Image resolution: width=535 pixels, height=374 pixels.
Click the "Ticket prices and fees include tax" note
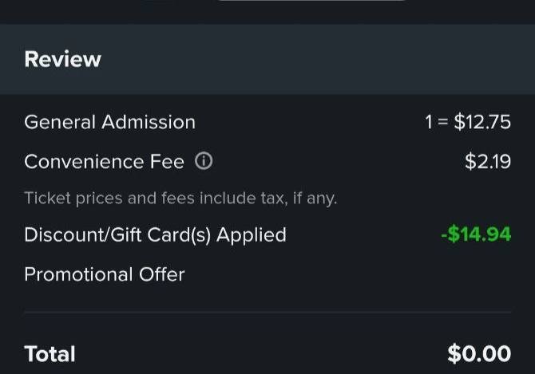pyautogui.click(x=180, y=198)
